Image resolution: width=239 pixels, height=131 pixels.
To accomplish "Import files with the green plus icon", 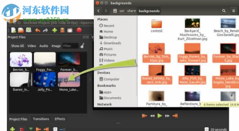I will click(55, 30).
